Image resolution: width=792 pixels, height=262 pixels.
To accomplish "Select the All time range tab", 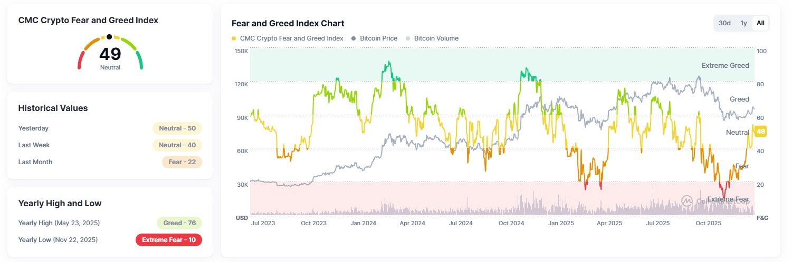I will (x=760, y=23).
